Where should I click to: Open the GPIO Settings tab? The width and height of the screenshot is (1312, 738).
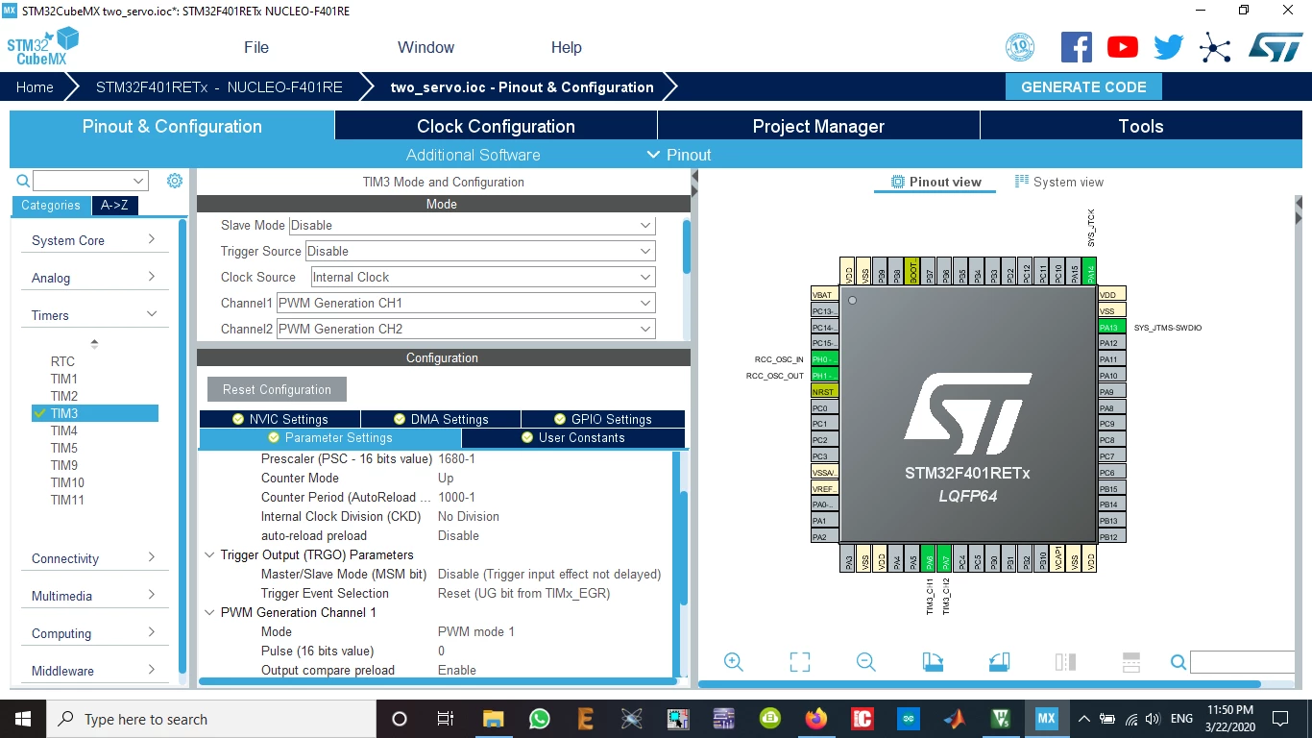603,419
